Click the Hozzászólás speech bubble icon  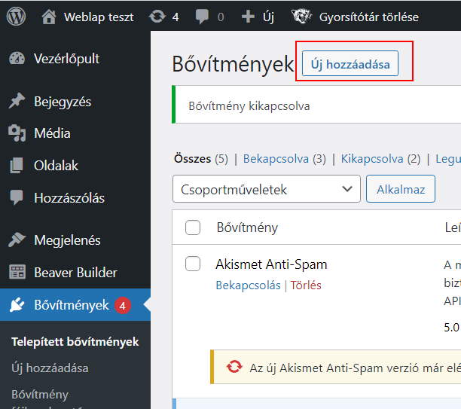(17, 197)
